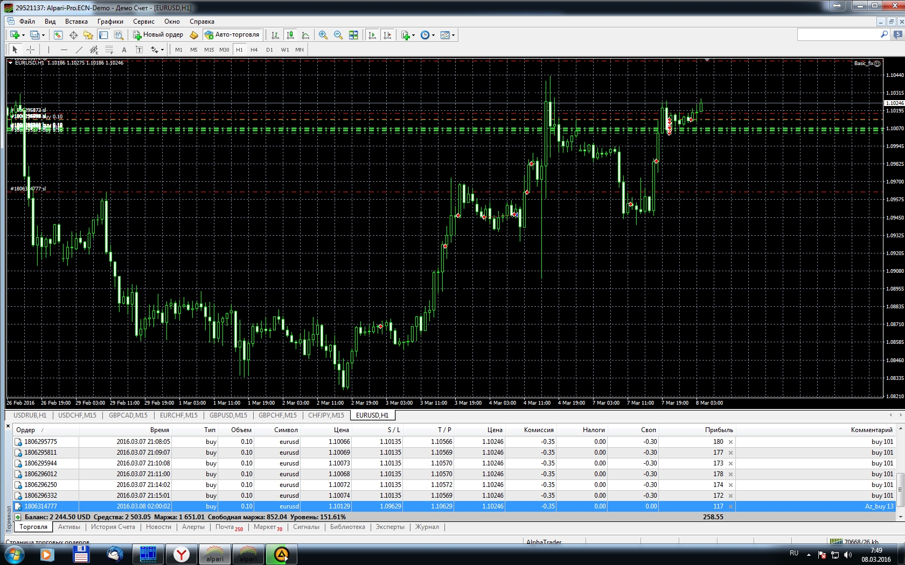Select the text label 'T' tool
This screenshot has height=565, width=905.
click(139, 50)
